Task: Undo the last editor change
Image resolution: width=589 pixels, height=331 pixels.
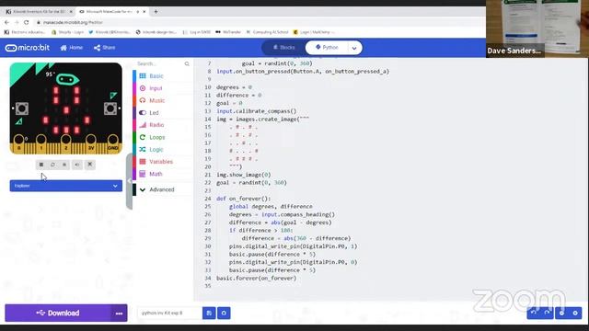Action: coord(534,313)
